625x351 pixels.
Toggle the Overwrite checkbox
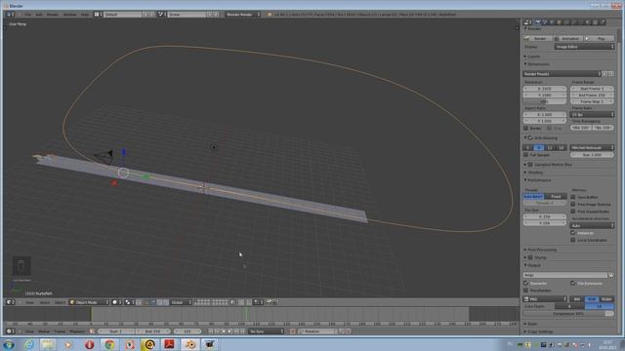525,284
